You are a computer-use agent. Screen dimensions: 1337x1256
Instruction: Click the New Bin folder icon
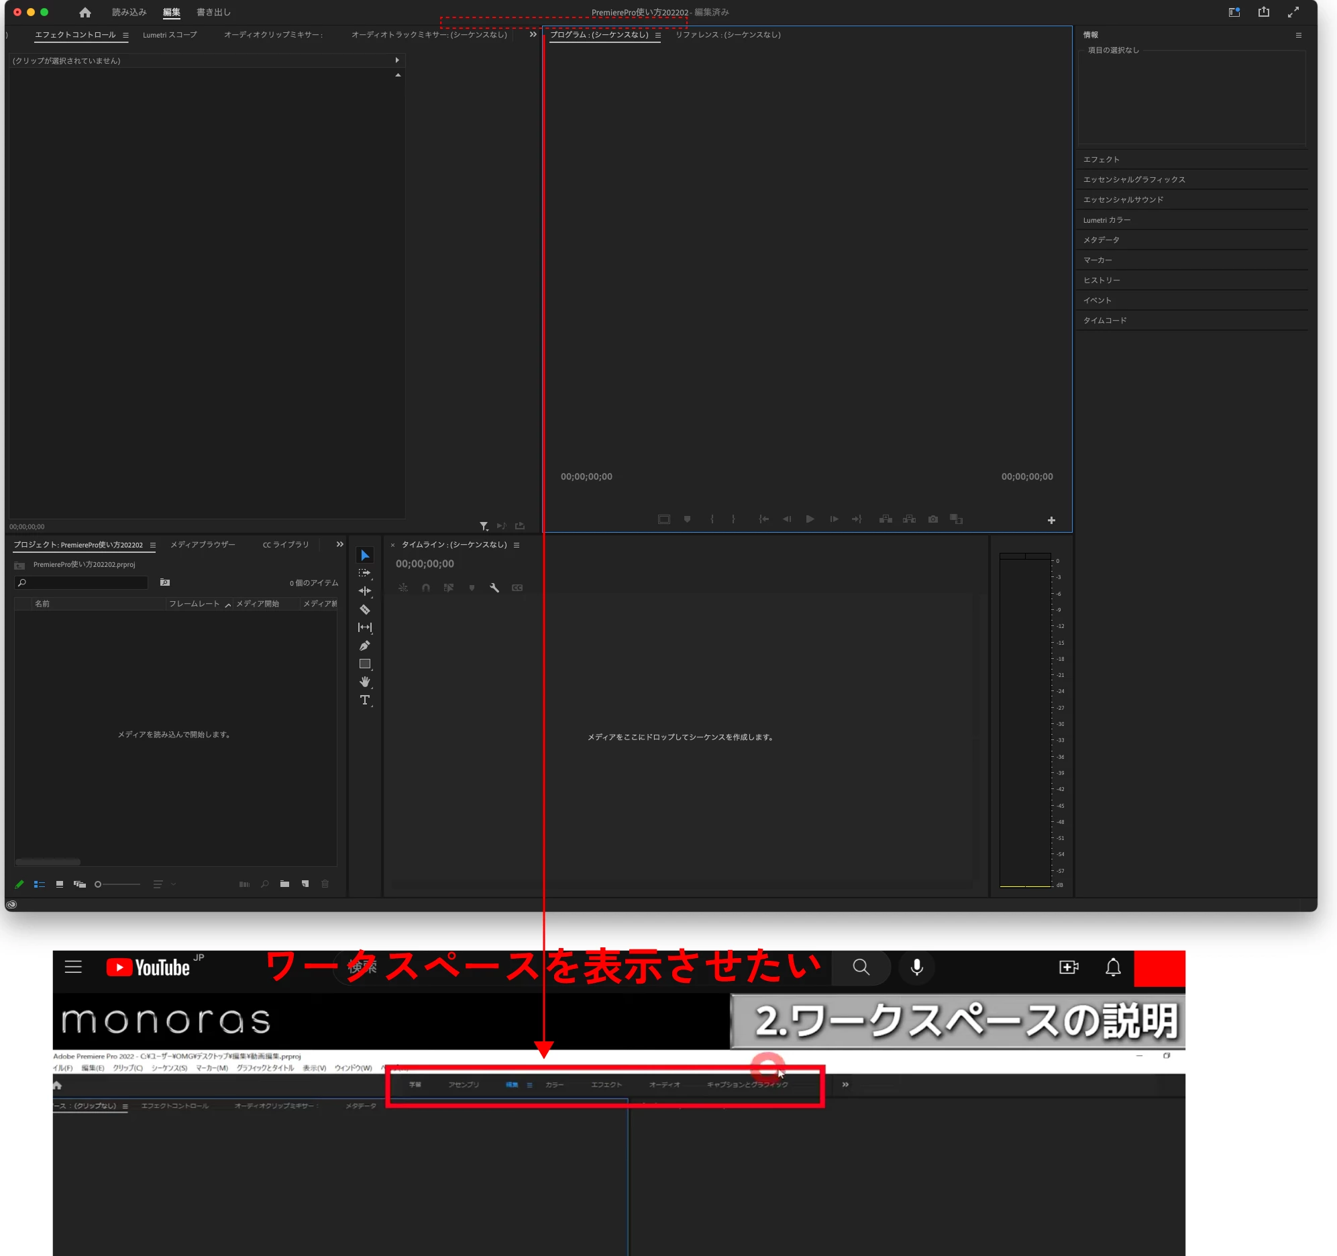284,884
